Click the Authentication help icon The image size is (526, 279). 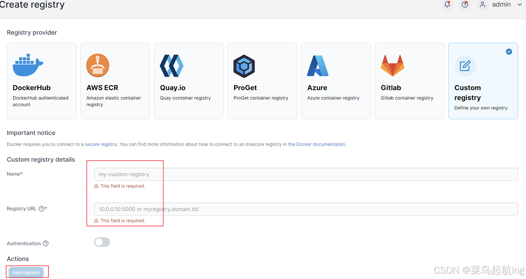click(x=46, y=243)
